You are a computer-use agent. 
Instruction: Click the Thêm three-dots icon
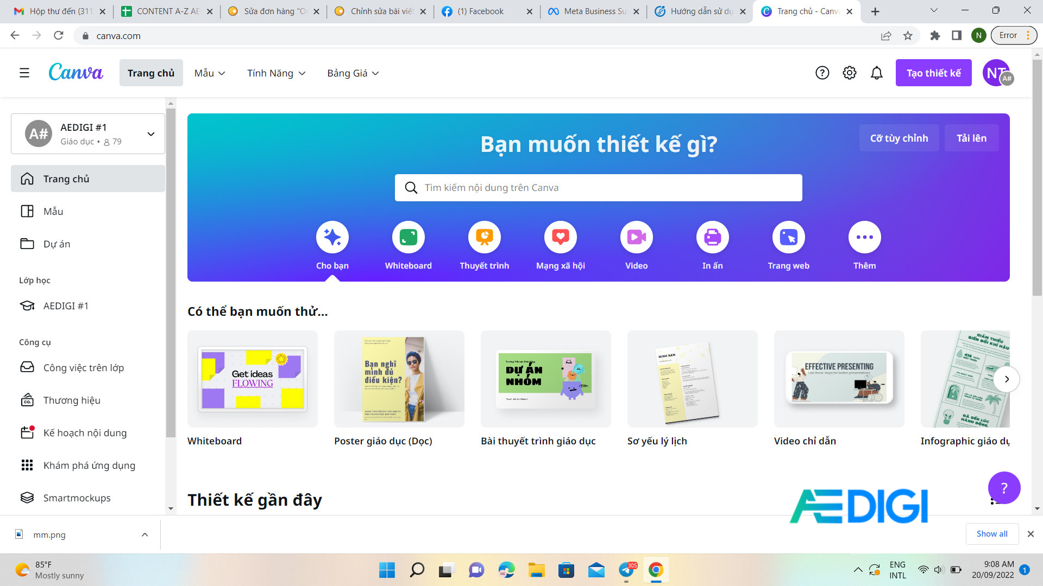click(864, 237)
